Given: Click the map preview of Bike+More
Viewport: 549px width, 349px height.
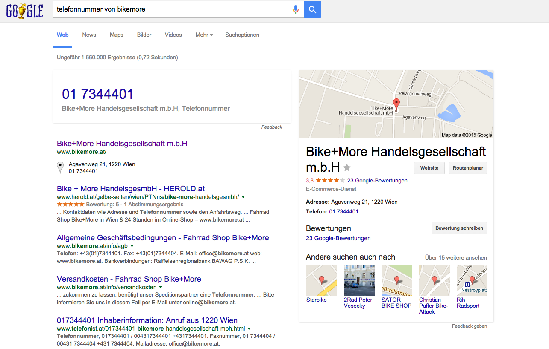Looking at the screenshot, I should pyautogui.click(x=396, y=104).
